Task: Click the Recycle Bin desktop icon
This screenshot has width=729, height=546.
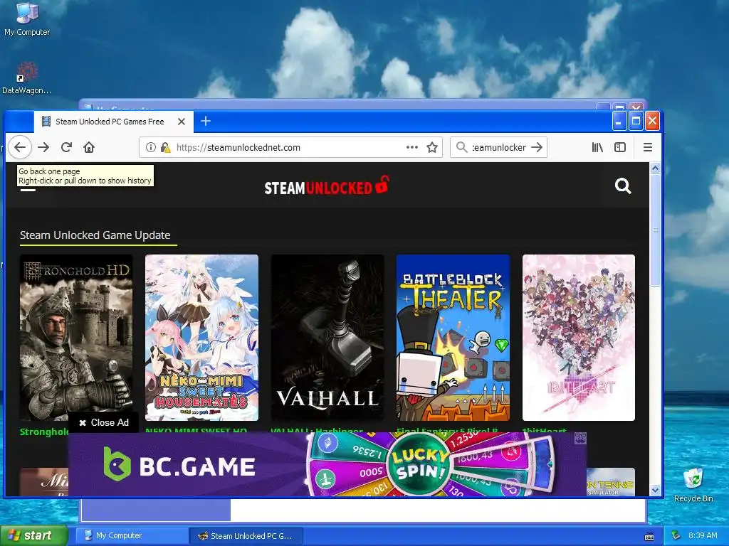Action: coord(693,485)
